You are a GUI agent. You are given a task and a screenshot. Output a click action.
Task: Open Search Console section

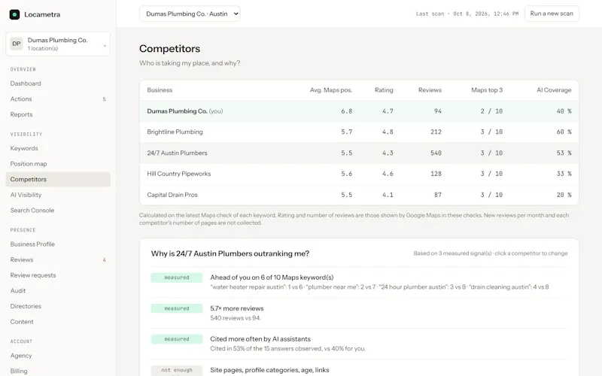point(32,211)
